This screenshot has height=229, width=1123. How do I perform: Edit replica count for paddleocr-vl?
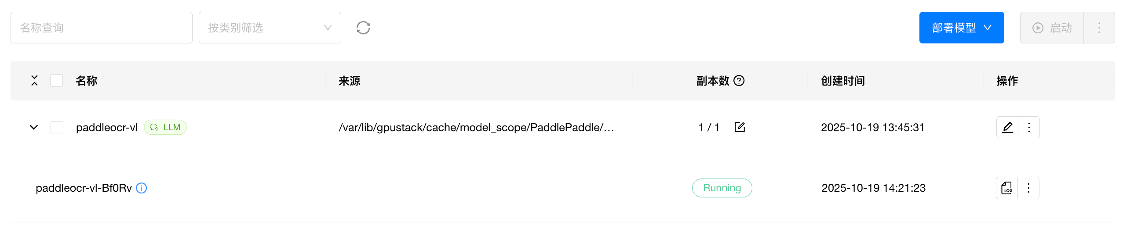click(740, 127)
